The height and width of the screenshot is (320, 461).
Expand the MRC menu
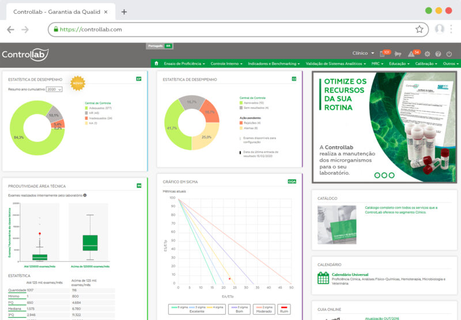coord(377,64)
